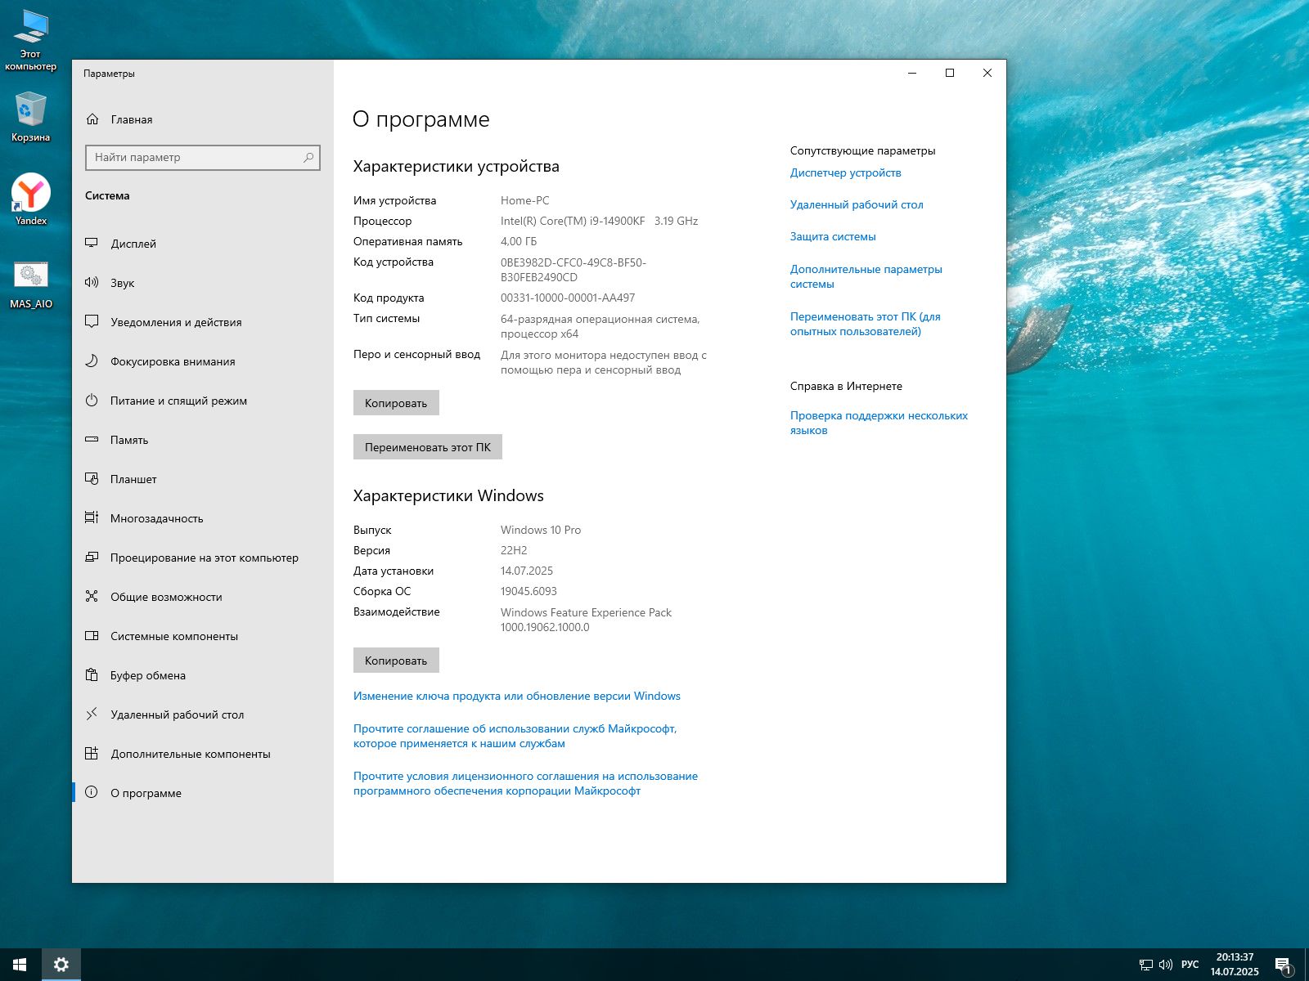Open Переименовать этот ПК advanced link
This screenshot has height=981, width=1309.
pos(866,324)
